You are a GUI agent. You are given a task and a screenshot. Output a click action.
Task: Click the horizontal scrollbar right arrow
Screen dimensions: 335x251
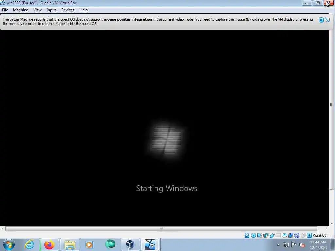click(x=326, y=229)
